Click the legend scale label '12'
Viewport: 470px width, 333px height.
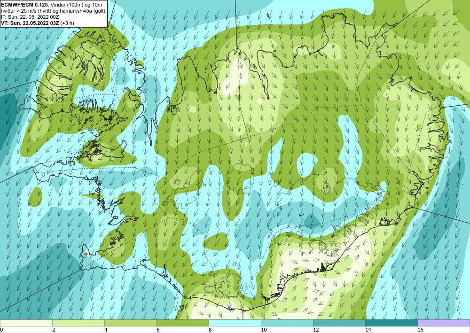point(316,330)
